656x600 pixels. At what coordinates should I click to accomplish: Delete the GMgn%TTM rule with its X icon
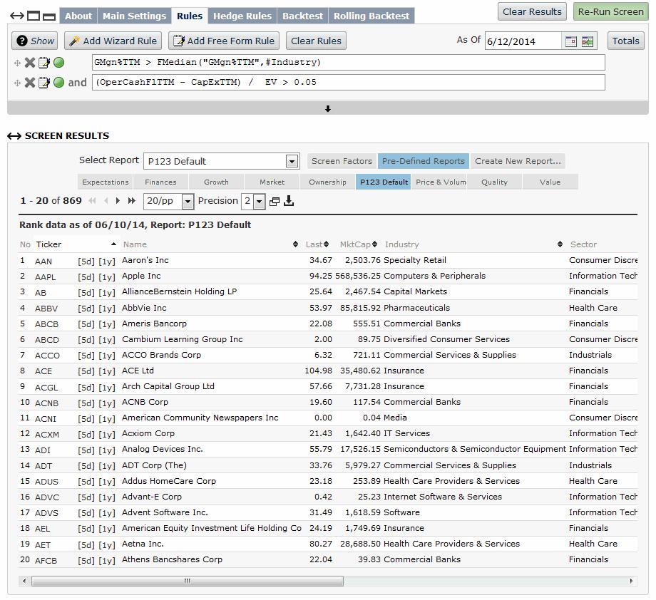pyautogui.click(x=30, y=63)
